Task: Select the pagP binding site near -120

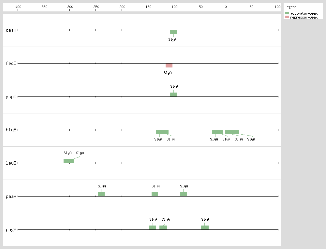Action: coord(163,227)
